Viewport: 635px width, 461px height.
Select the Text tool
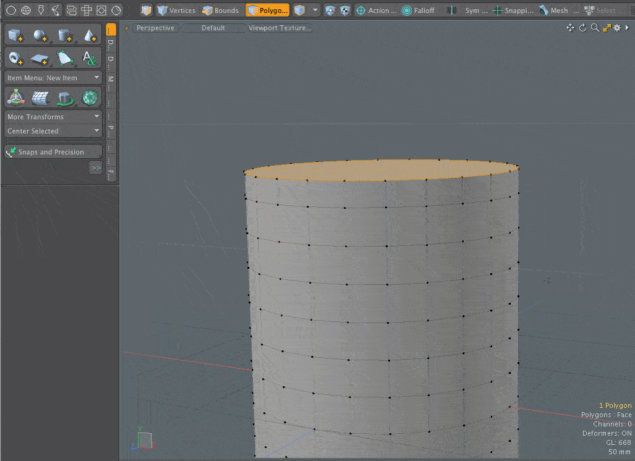point(90,59)
